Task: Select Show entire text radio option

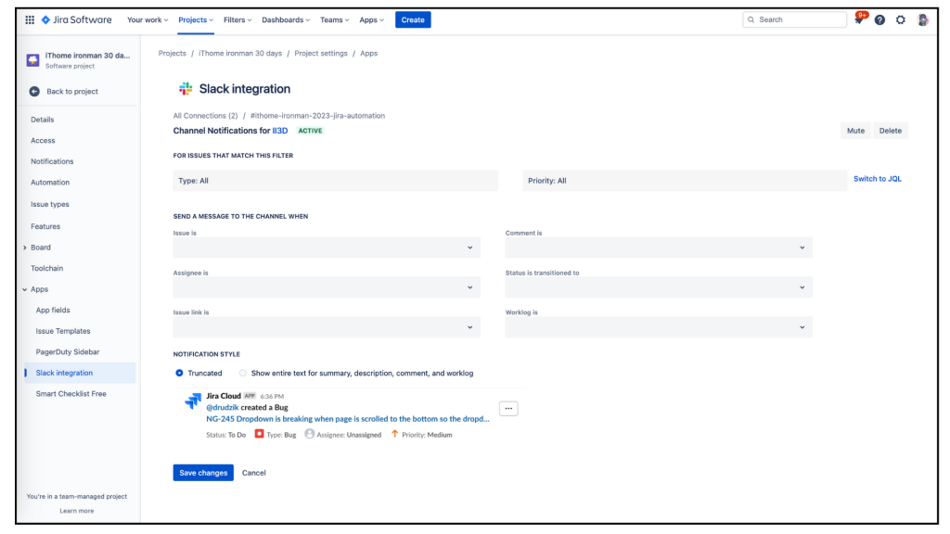Action: [x=243, y=373]
